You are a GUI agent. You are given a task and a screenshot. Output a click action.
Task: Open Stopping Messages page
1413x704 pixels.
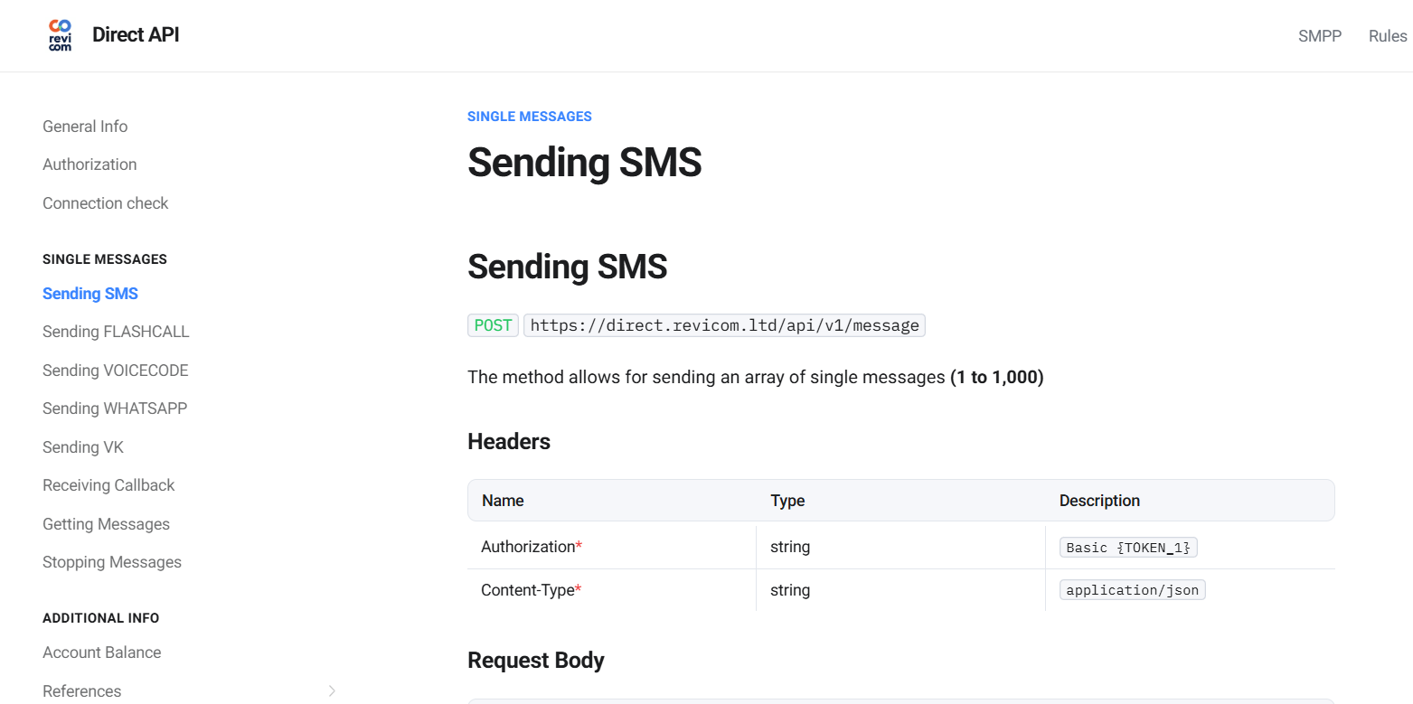(112, 562)
